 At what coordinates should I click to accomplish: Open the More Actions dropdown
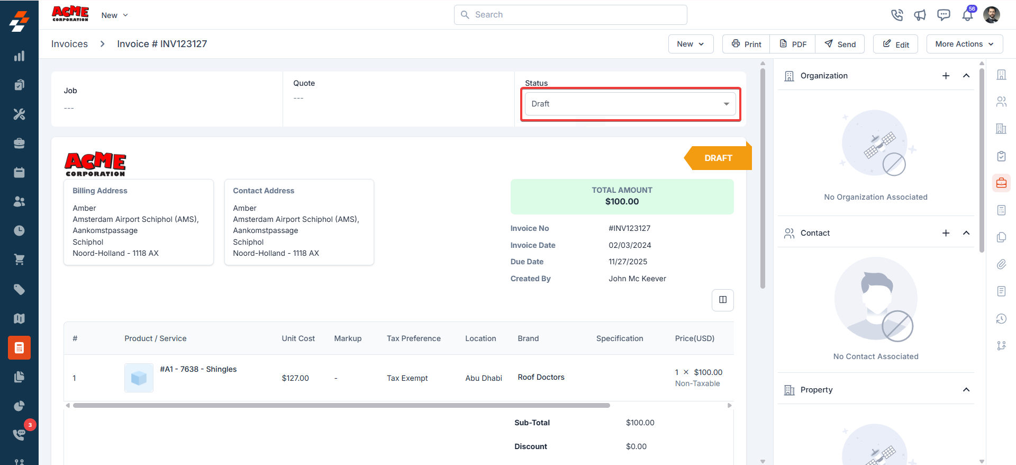point(965,44)
